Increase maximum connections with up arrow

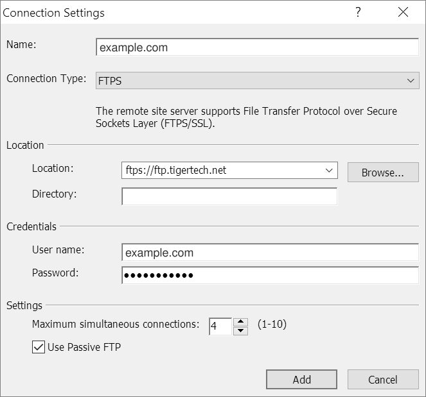240,321
